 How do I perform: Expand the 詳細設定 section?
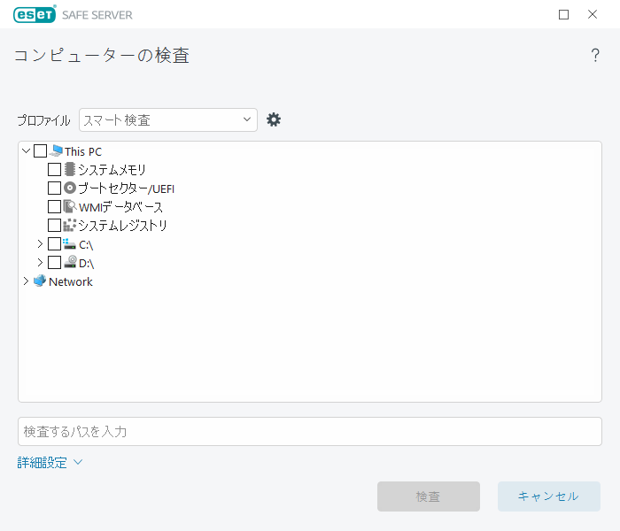[x=50, y=462]
